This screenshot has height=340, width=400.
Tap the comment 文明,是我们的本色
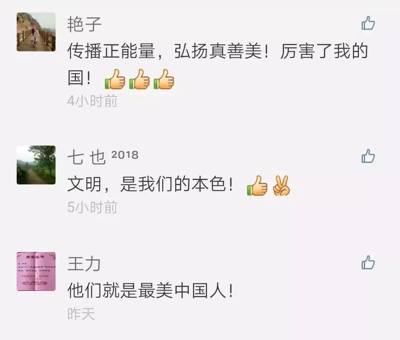(179, 185)
